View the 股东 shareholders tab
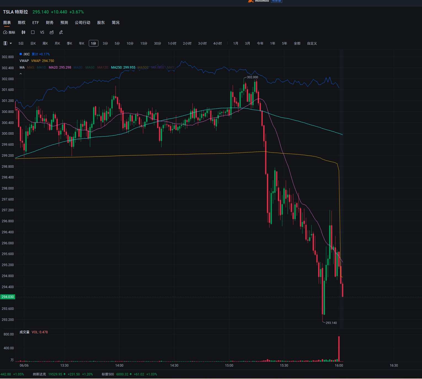The image size is (422, 379). [101, 23]
